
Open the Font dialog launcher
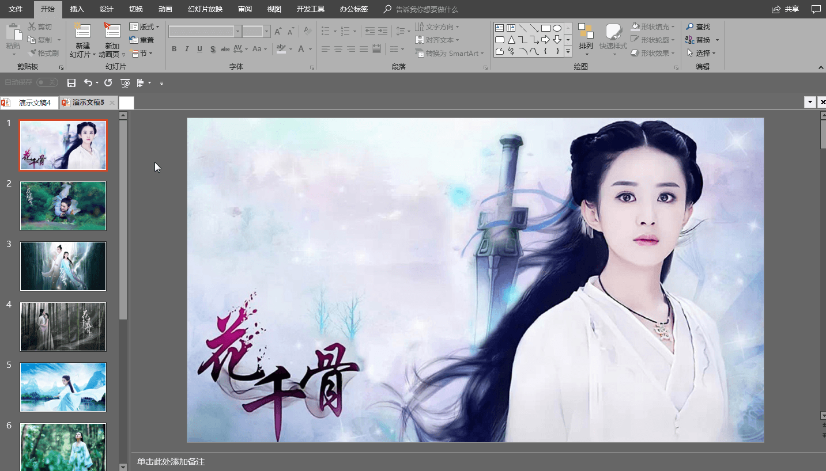coord(312,68)
